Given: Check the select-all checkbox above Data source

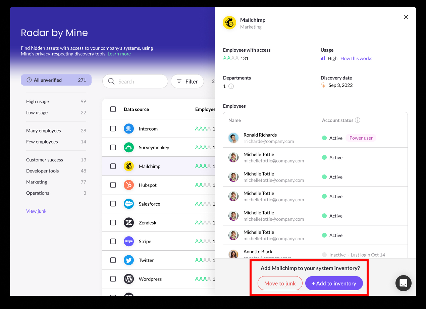Looking at the screenshot, I should pyautogui.click(x=113, y=109).
